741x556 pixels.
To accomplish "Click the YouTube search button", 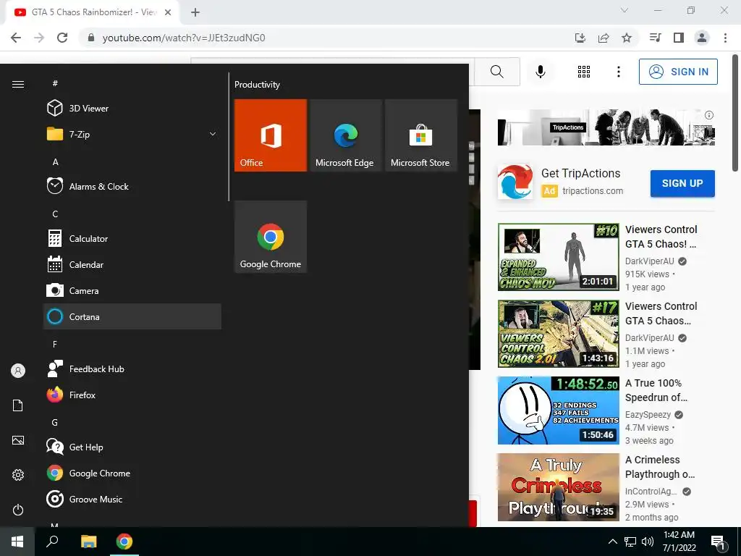I will click(496, 72).
